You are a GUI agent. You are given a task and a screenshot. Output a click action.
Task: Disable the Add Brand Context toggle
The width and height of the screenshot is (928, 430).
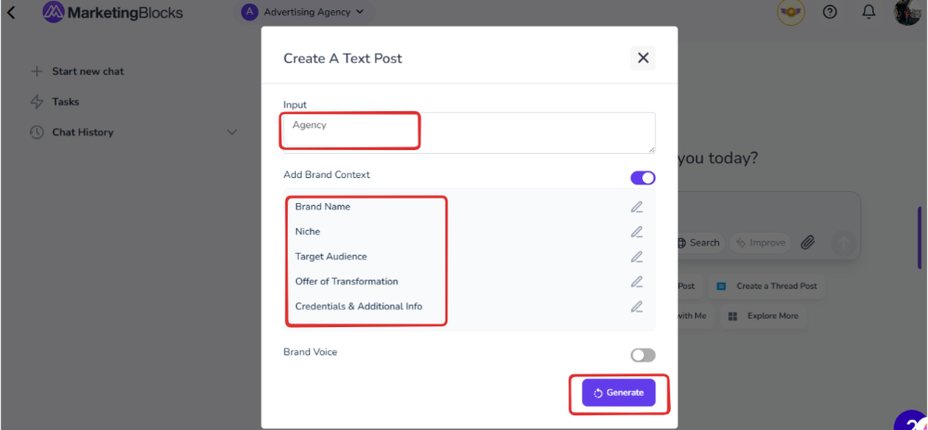(642, 178)
